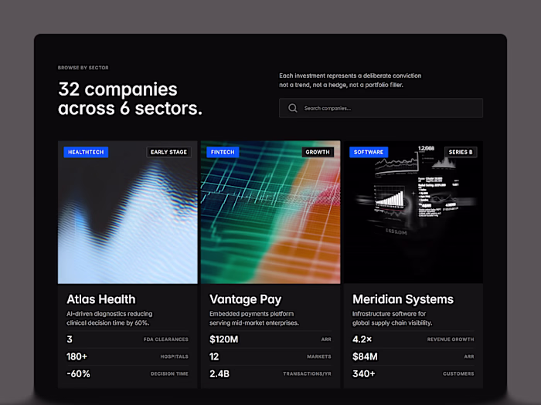The width and height of the screenshot is (541, 405).
Task: Click 'Each investment represents a deliberate conviction' text
Action: click(x=350, y=76)
